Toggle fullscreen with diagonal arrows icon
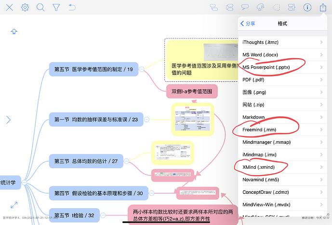This screenshot has height=225, width=332. click(x=14, y=205)
